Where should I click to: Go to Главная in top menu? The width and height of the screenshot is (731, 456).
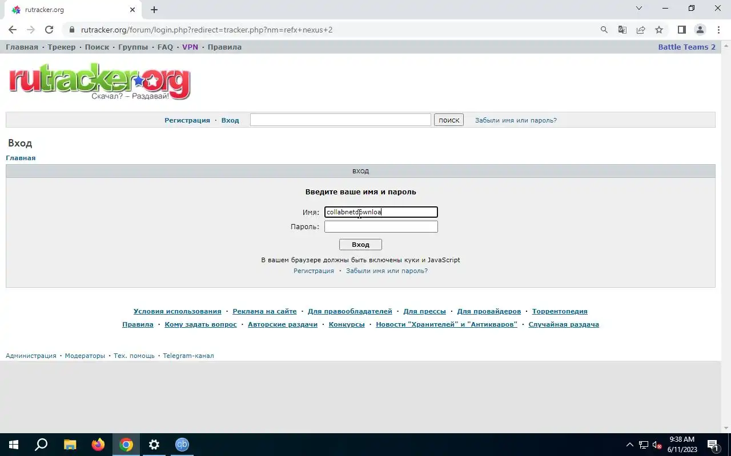(x=22, y=47)
